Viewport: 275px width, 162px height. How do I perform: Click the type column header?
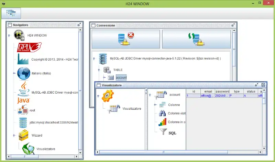(236, 91)
